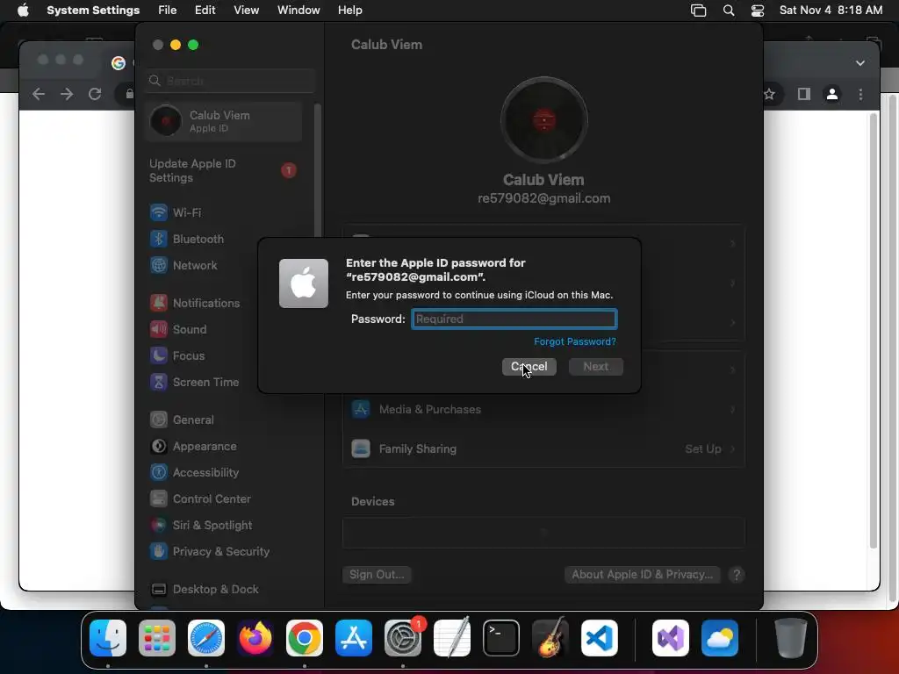Open App Store from the Dock

coord(354,638)
